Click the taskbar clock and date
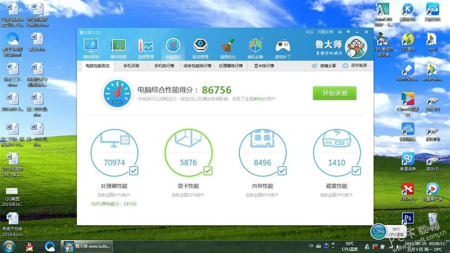This screenshot has height=253, width=450. pyautogui.click(x=425, y=246)
